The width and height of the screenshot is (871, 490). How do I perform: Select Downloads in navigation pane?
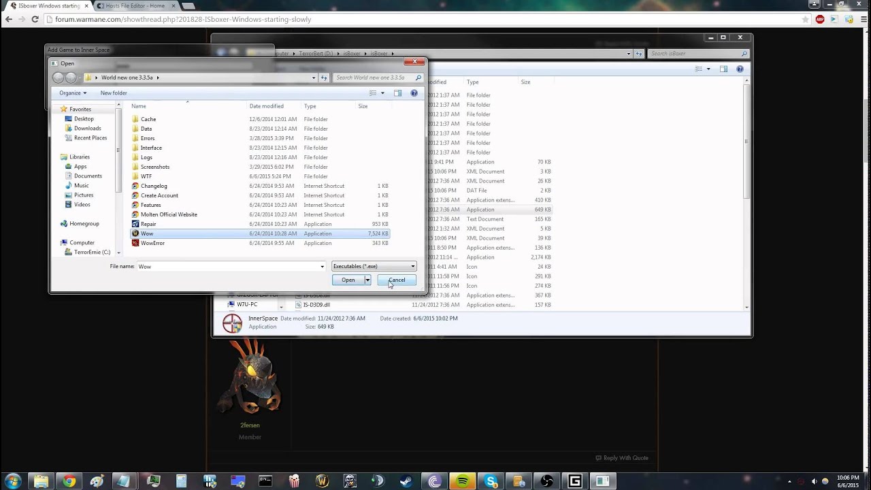click(x=87, y=129)
